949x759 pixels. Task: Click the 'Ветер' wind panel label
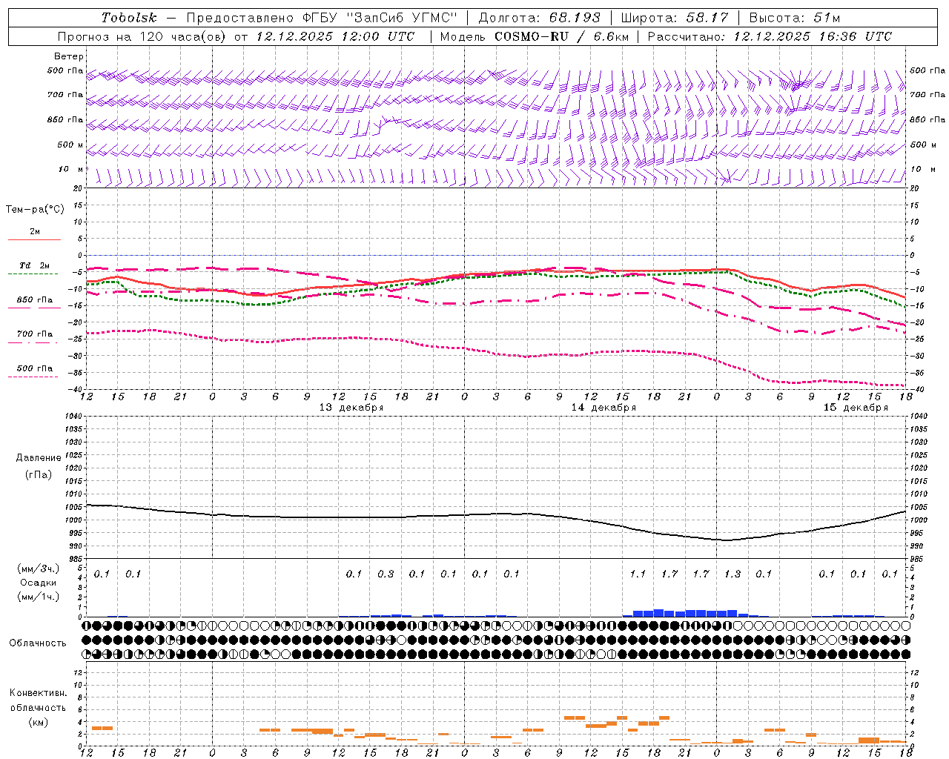coord(69,56)
